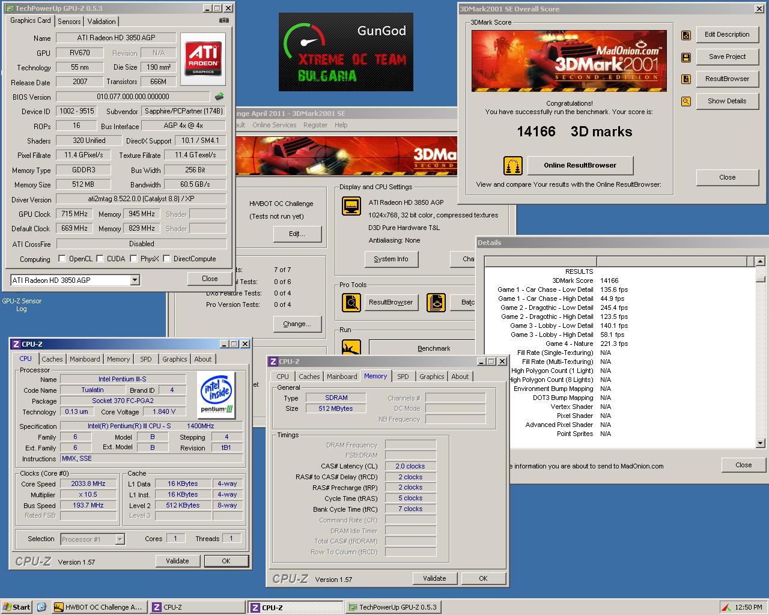
Task: Click the Pro Tools batch run icon
Action: 436,302
